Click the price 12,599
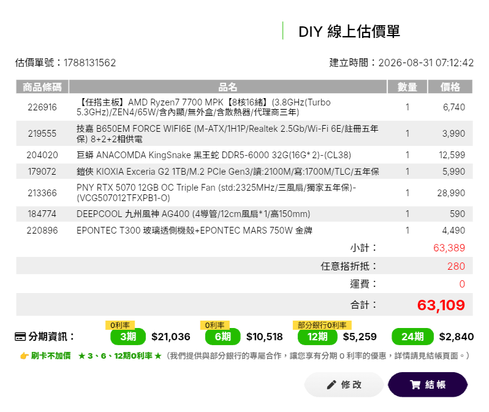 click(452, 155)
